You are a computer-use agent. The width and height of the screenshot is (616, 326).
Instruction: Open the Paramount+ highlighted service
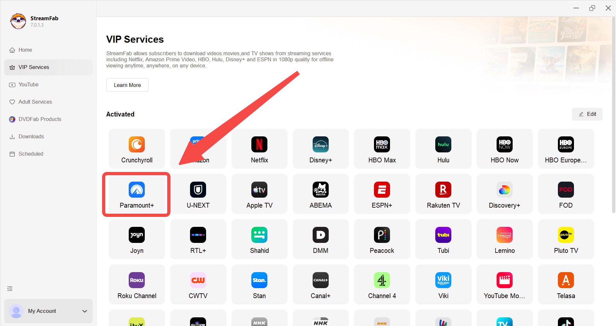(x=136, y=194)
